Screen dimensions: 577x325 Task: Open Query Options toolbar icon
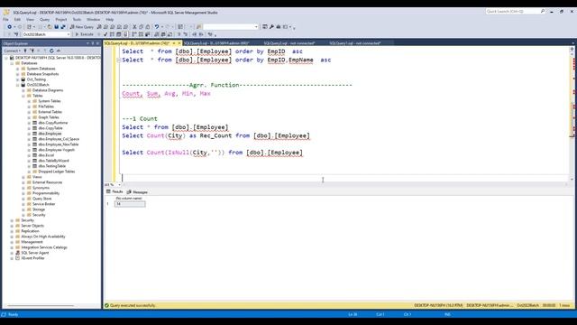pyautogui.click(x=118, y=34)
